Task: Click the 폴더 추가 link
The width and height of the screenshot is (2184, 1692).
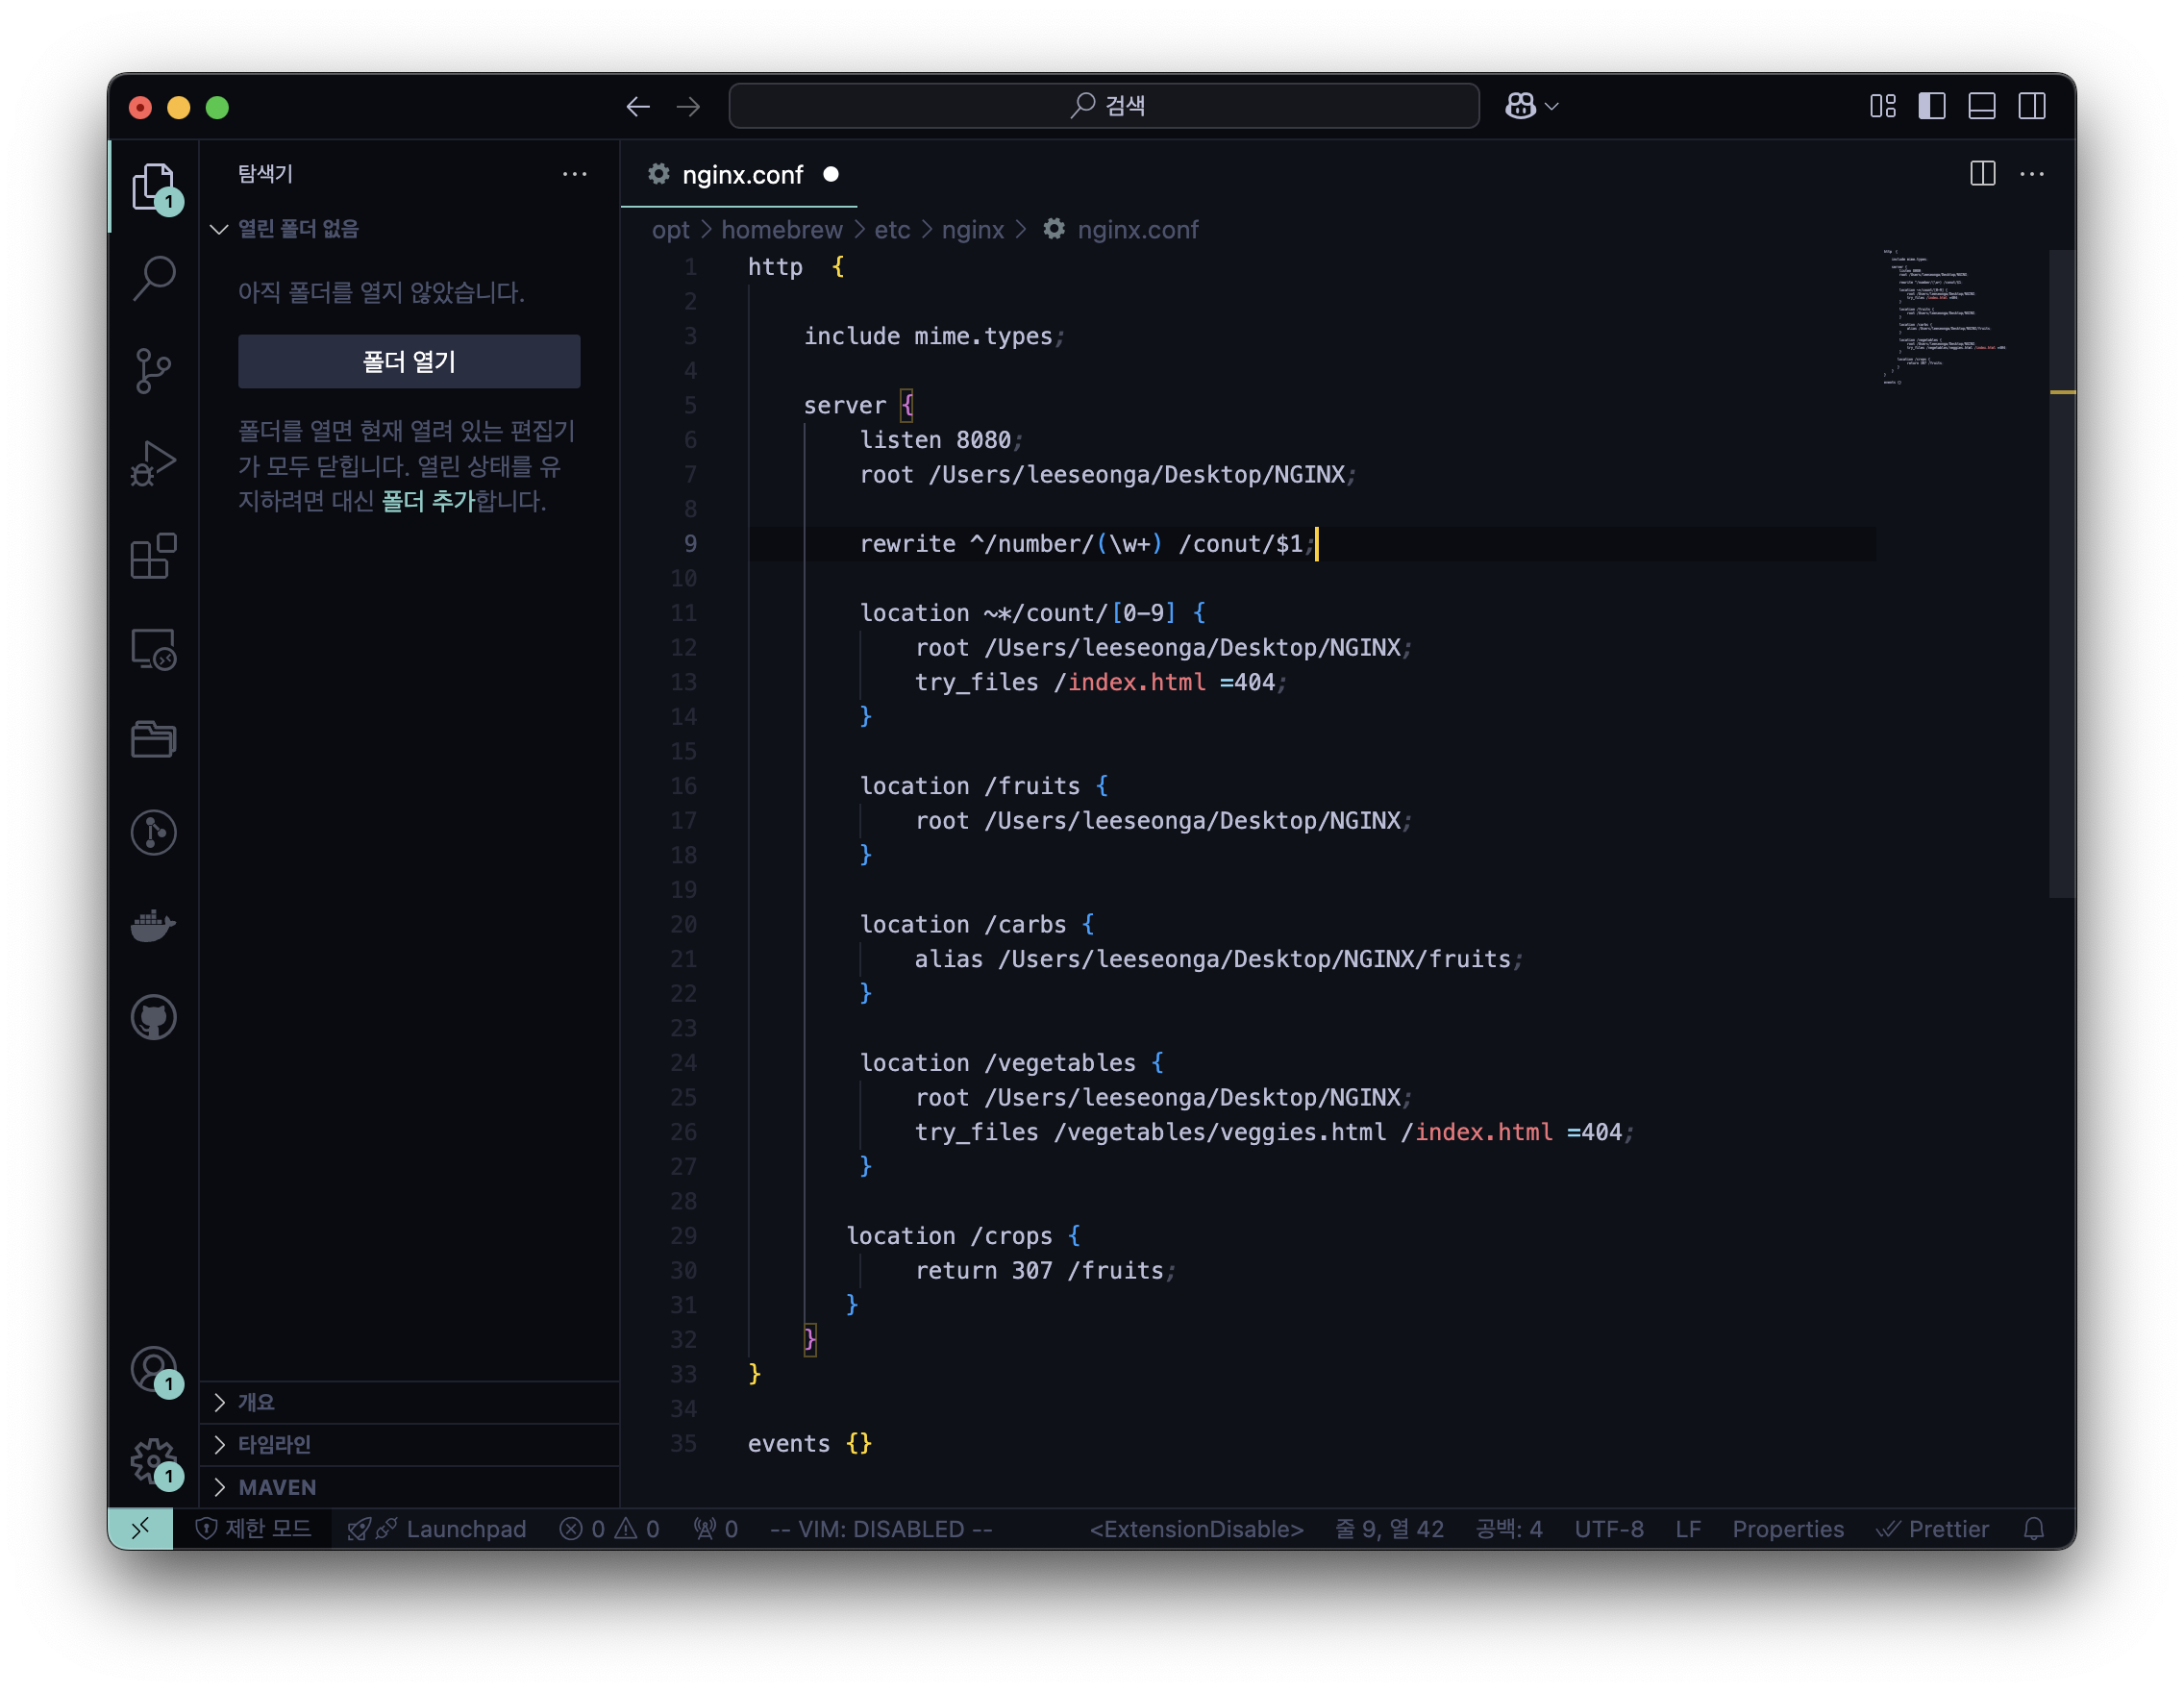Action: 427,501
